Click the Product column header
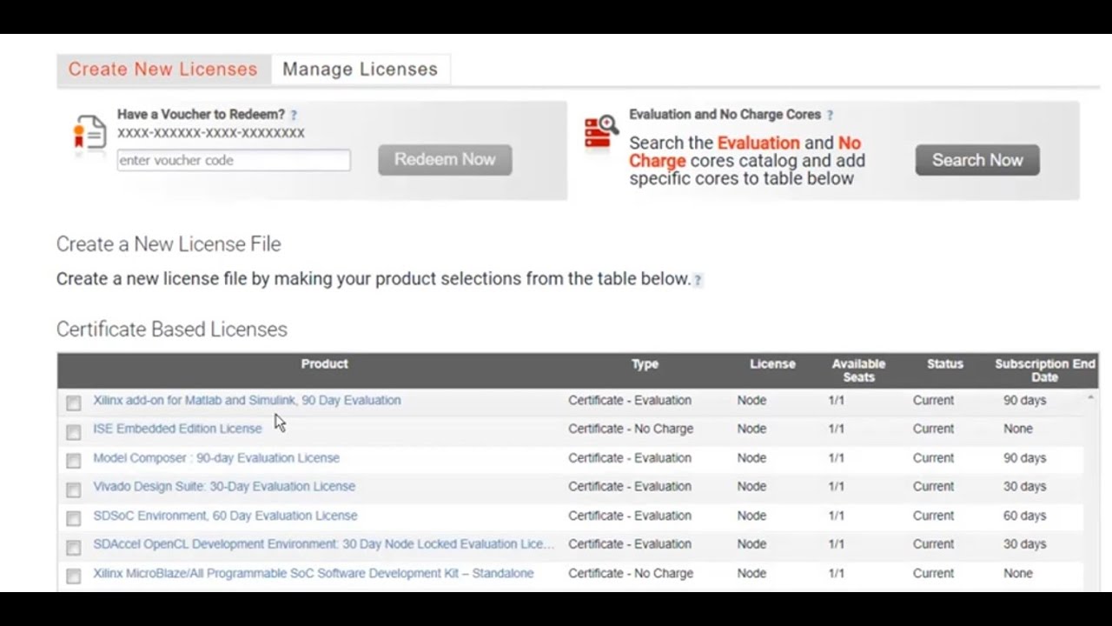This screenshot has width=1112, height=626. coord(324,364)
